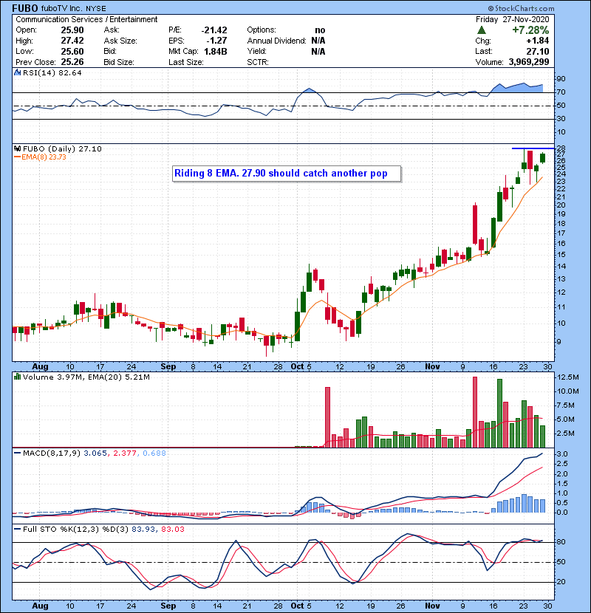Image resolution: width=591 pixels, height=613 pixels.
Task: Click the FUBO (Daily) 27.10 chart label
Action: (x=62, y=148)
